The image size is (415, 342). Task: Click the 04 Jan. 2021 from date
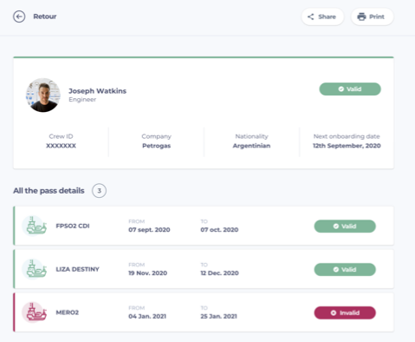[x=147, y=316]
